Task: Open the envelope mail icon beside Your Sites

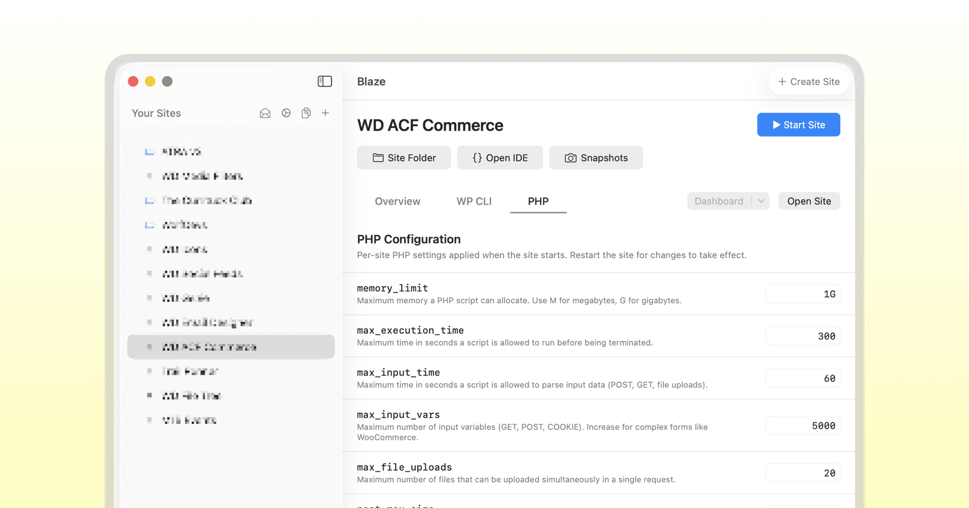Action: click(x=265, y=113)
